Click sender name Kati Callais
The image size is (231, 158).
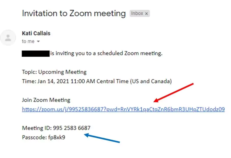(x=36, y=33)
